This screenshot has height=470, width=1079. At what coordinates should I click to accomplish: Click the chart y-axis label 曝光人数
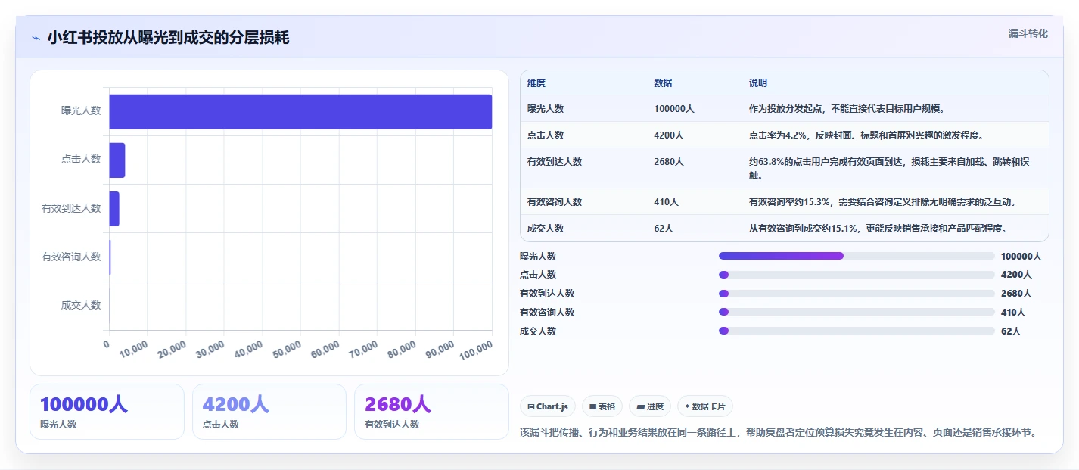coord(81,110)
